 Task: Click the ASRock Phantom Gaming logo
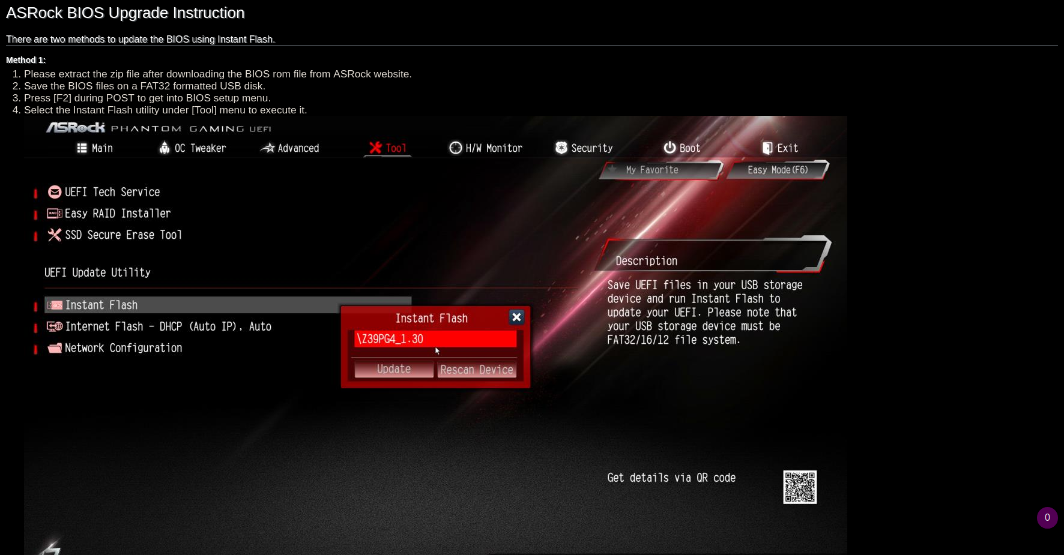[x=159, y=128]
